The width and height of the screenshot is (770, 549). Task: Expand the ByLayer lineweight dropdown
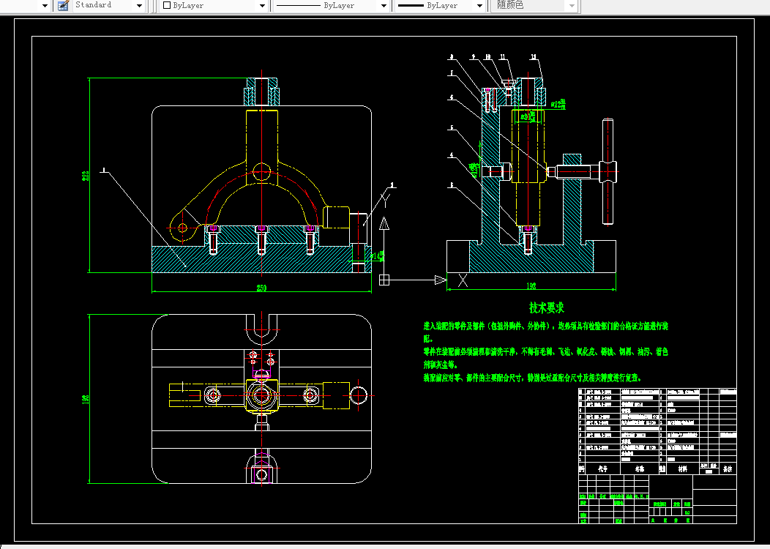click(x=480, y=5)
